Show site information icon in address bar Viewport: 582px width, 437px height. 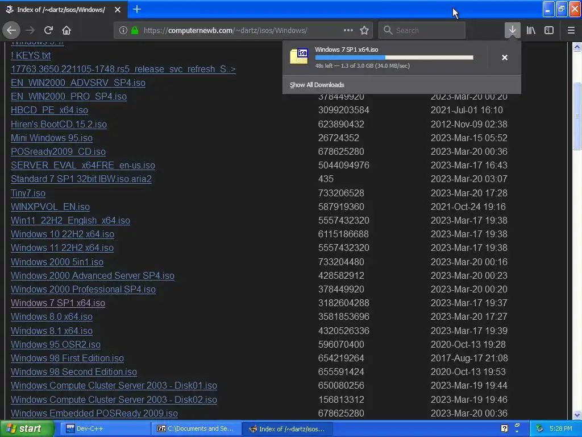(123, 30)
